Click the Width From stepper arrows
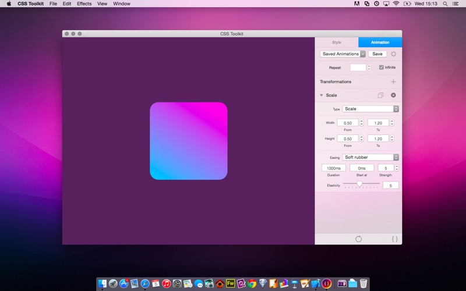 (361, 123)
